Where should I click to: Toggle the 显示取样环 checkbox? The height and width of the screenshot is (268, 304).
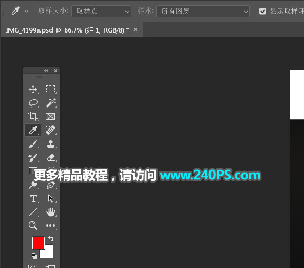(x=263, y=11)
